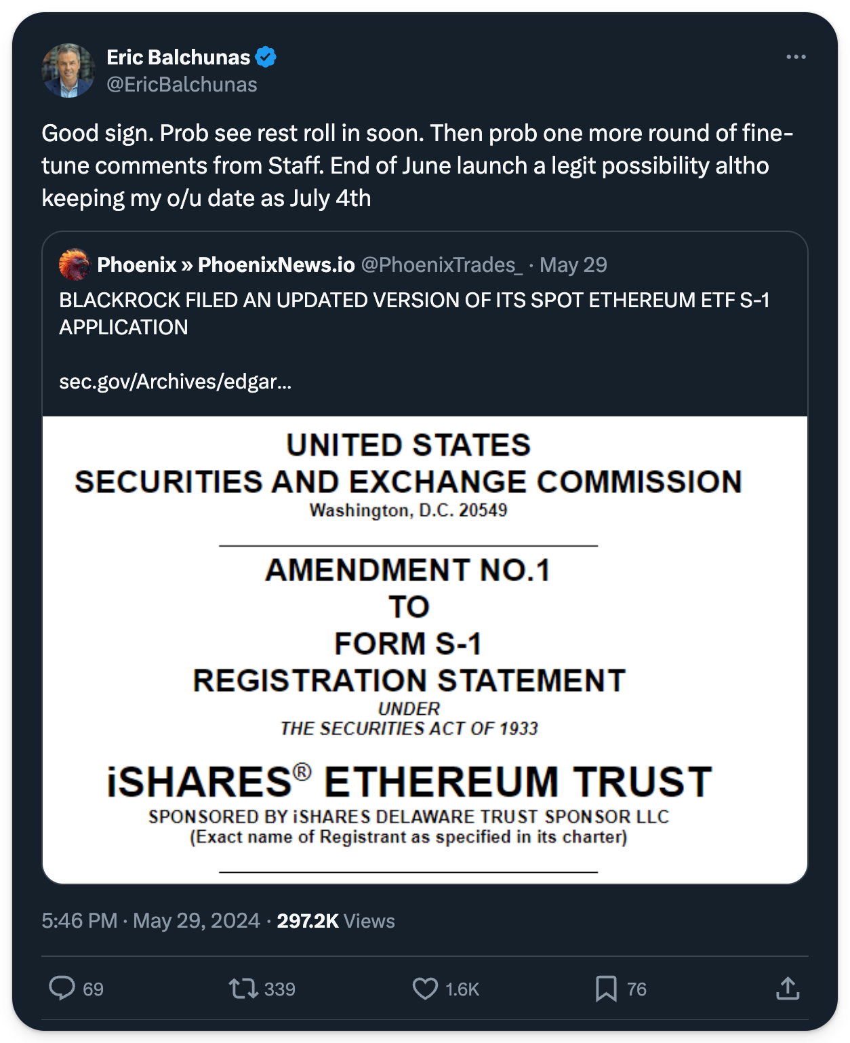Click the Phoenix avatar in quoted tweet

(x=74, y=264)
